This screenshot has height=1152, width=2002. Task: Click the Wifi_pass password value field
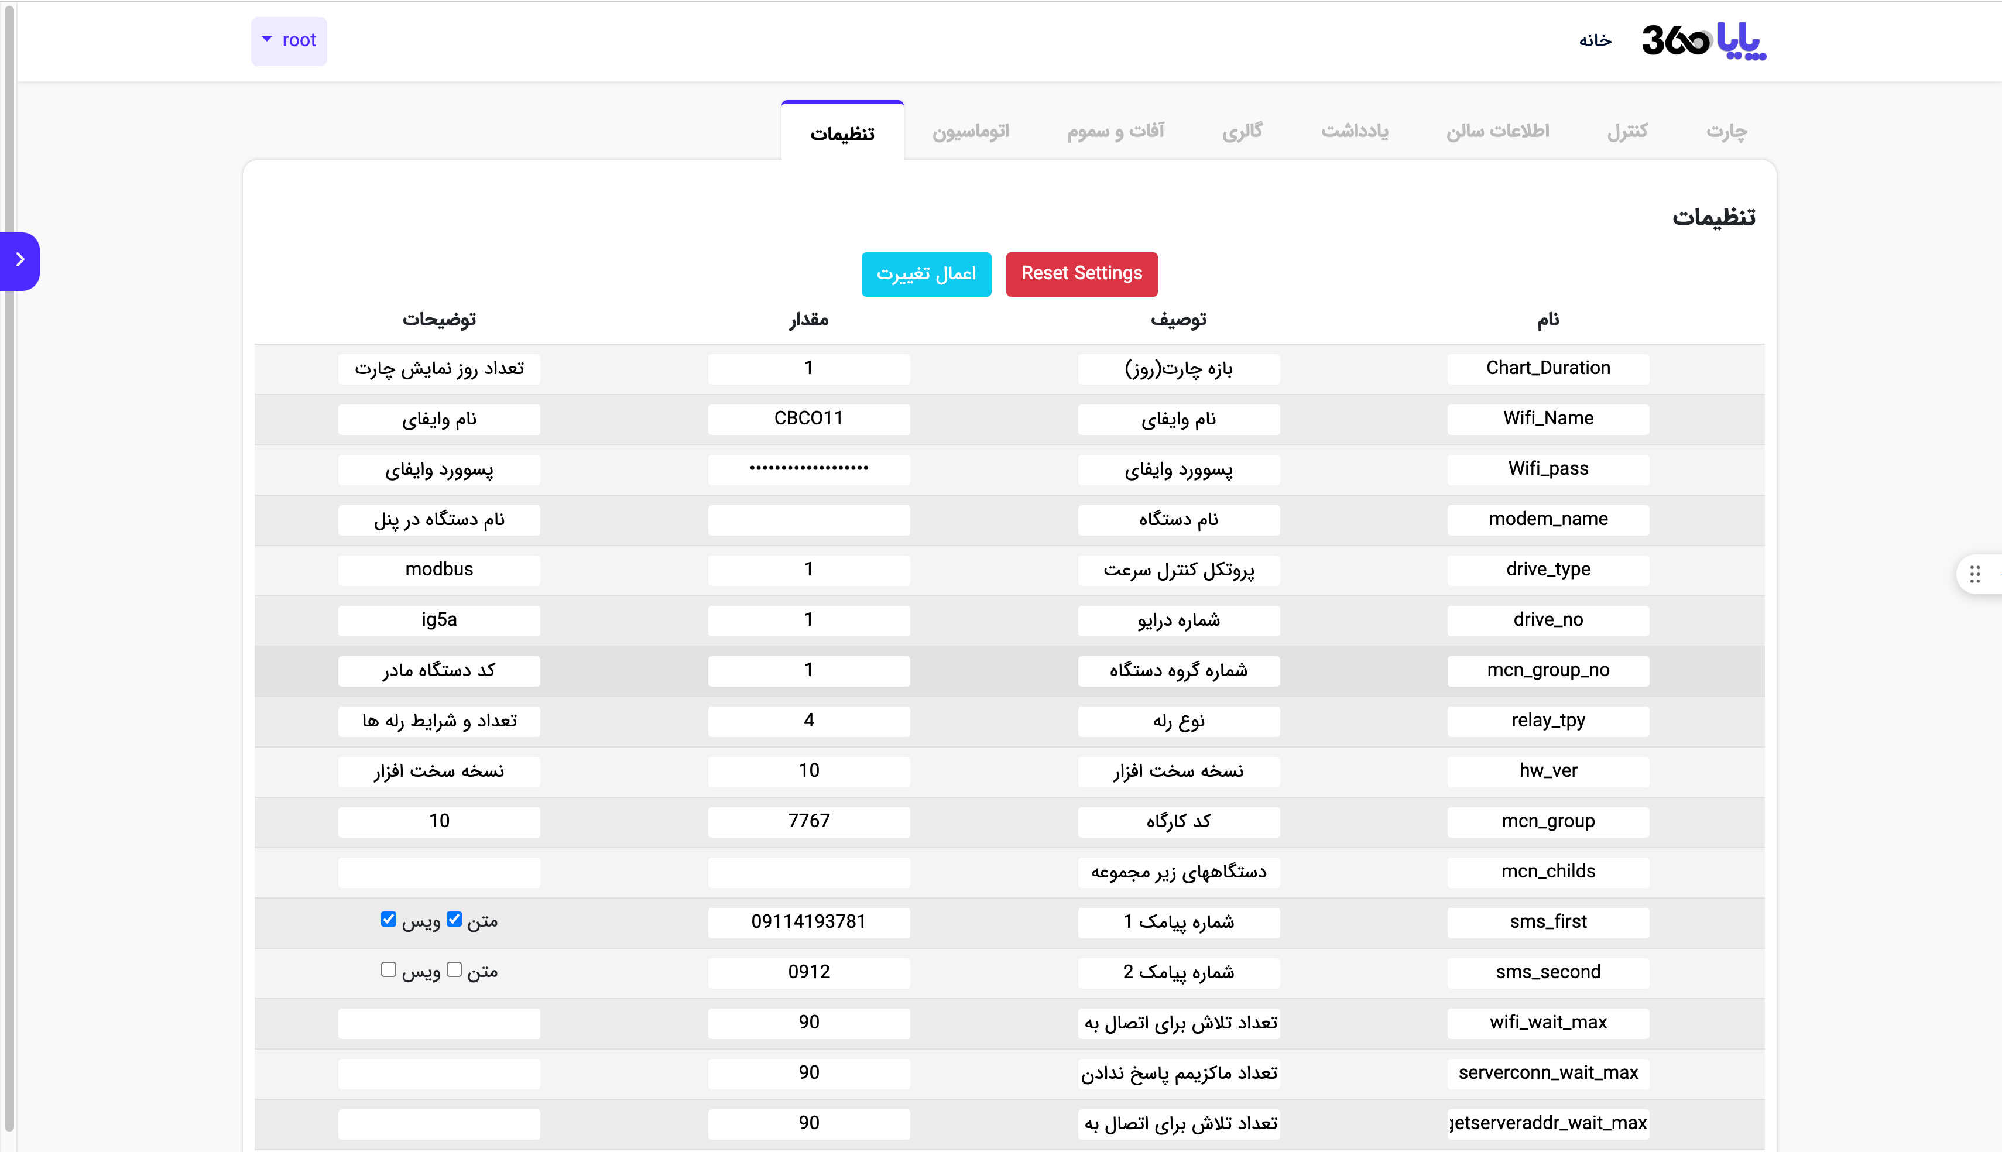coord(808,469)
